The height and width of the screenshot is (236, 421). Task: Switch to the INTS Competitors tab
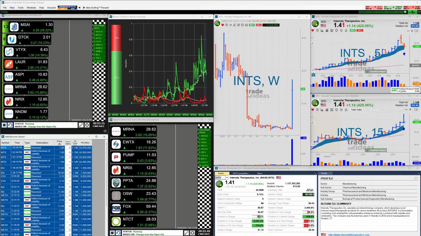click(240, 173)
